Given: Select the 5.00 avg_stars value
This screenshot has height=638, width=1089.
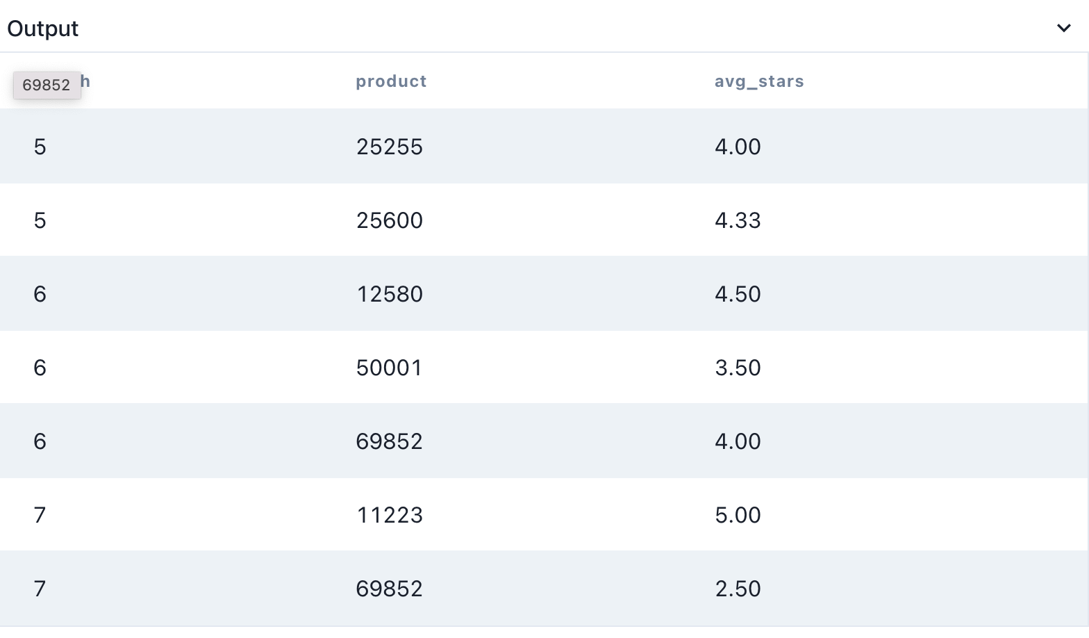Looking at the screenshot, I should [738, 515].
